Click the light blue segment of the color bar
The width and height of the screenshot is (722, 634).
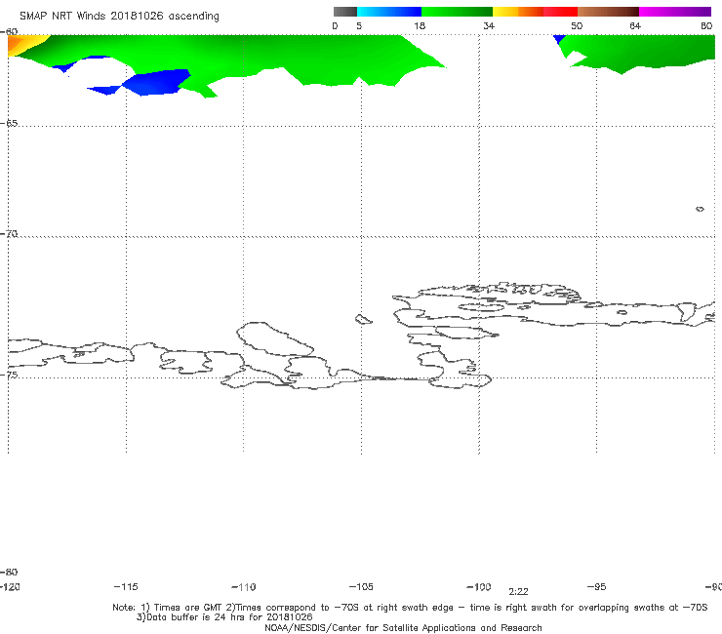(389, 12)
